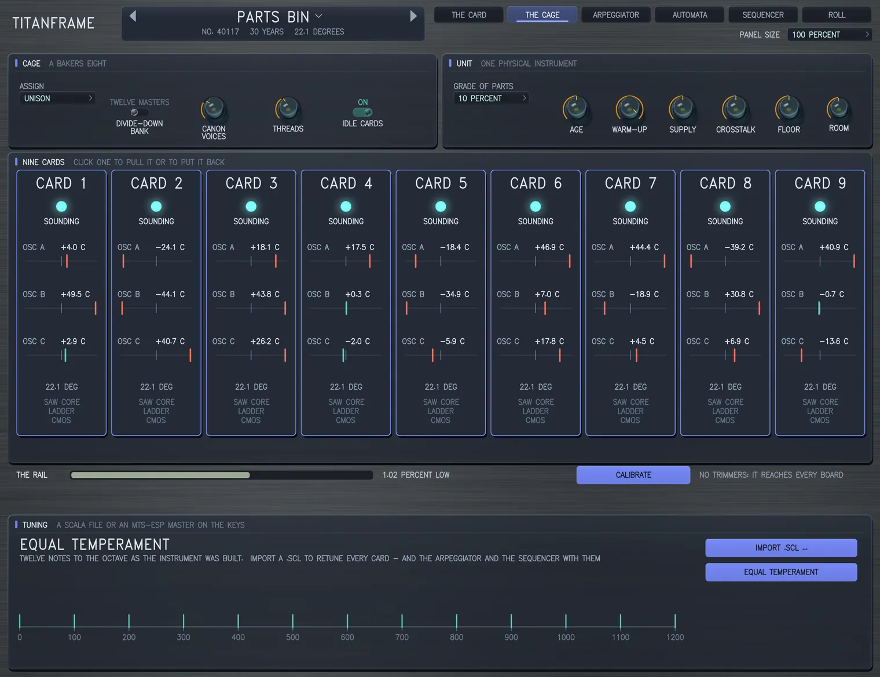The width and height of the screenshot is (880, 677).
Task: Click Card 7 OSC C value '+4.5 C'
Action: point(642,342)
